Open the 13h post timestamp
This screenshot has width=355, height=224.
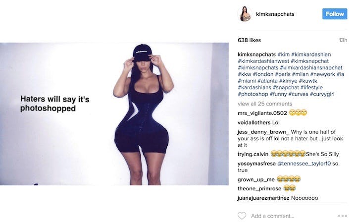point(343,40)
